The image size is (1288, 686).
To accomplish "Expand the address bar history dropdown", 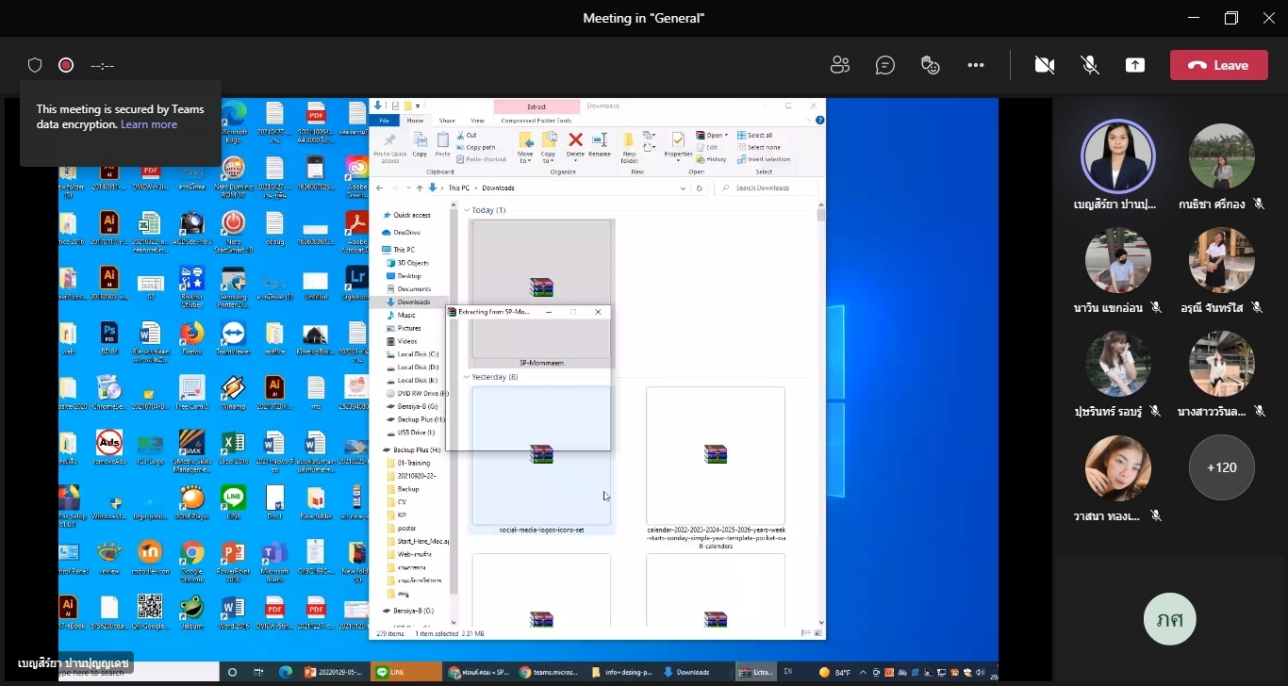I will coord(683,188).
